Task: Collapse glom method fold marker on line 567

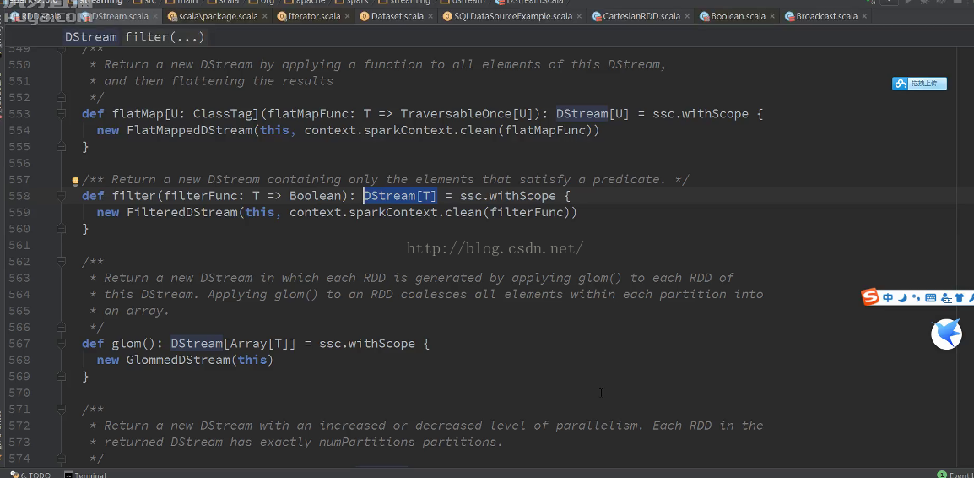Action: tap(61, 343)
